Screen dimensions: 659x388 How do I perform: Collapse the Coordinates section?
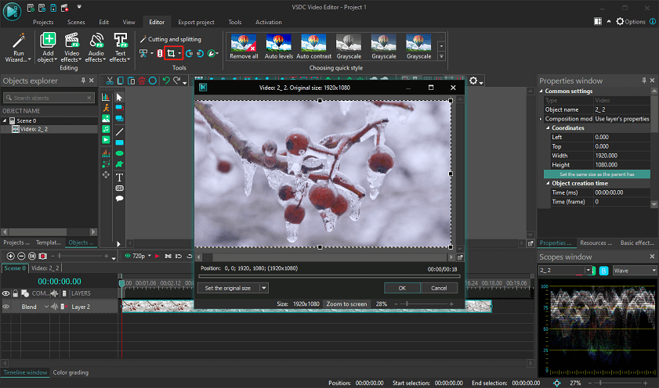[x=548, y=128]
